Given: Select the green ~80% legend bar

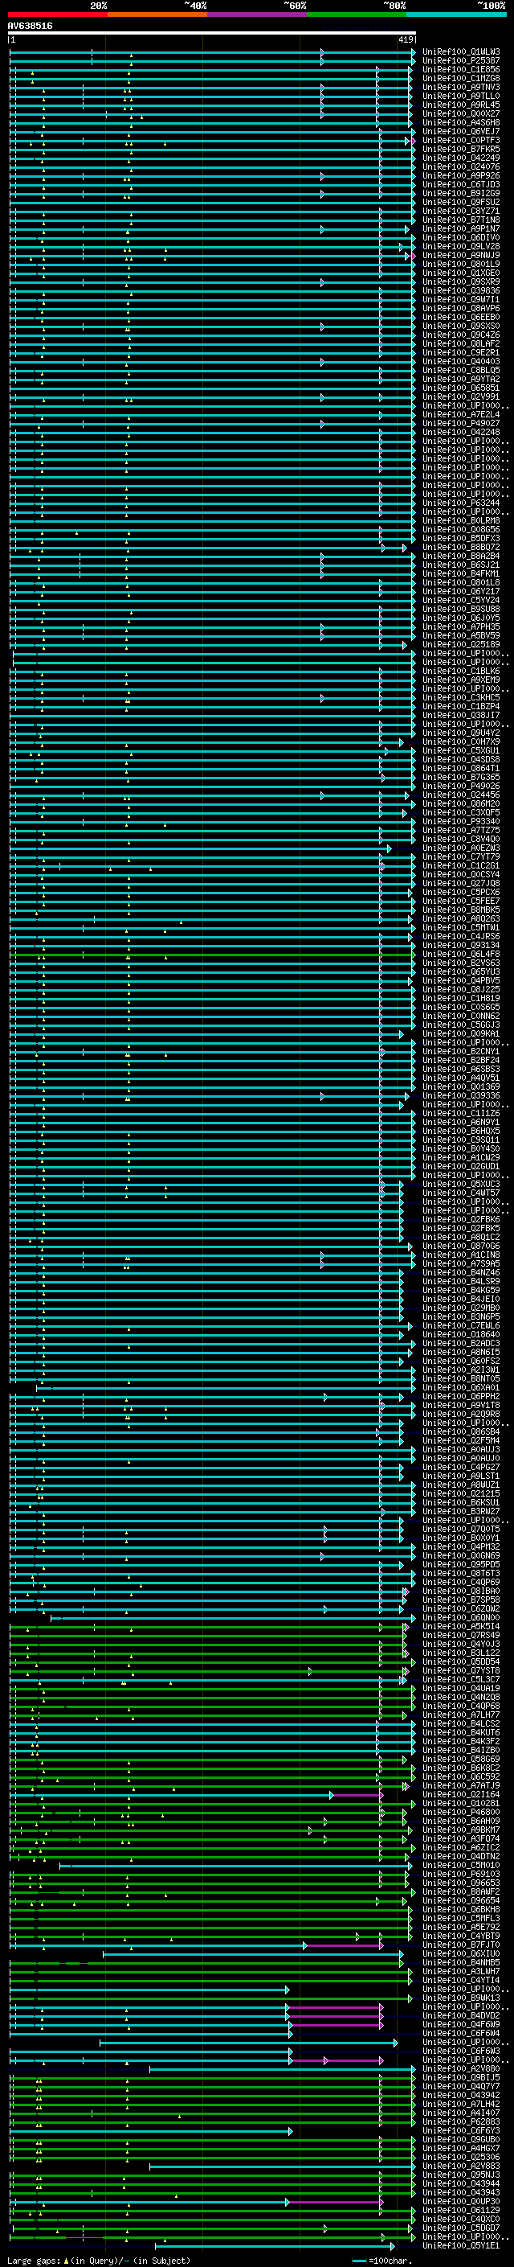Looking at the screenshot, I should coord(356,14).
